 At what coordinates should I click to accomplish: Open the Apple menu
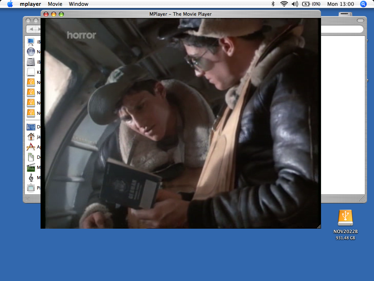(10, 4)
